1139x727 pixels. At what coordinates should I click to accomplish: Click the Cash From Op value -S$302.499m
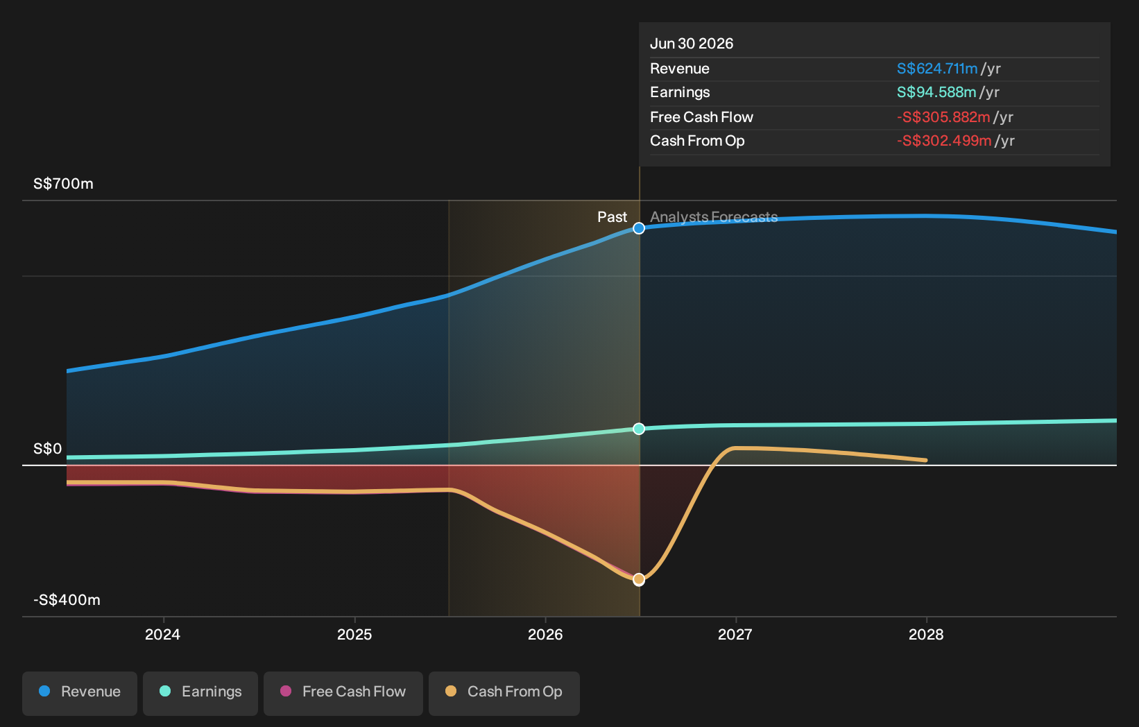pyautogui.click(x=944, y=141)
